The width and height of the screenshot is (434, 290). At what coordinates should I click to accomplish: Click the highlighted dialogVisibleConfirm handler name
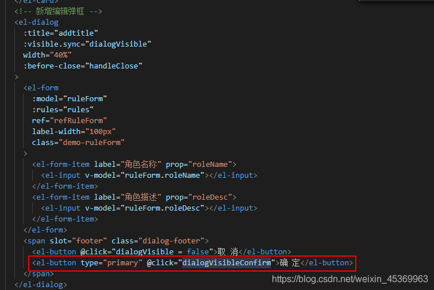pos(226,262)
